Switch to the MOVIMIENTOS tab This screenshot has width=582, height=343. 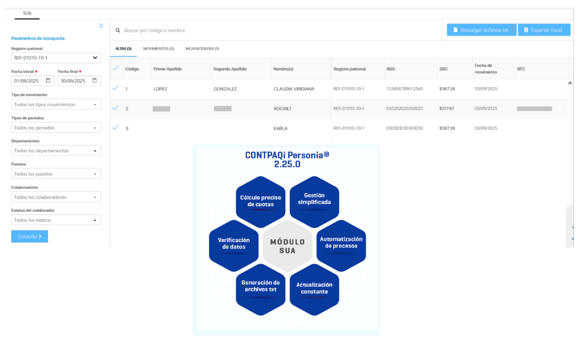pyautogui.click(x=158, y=49)
